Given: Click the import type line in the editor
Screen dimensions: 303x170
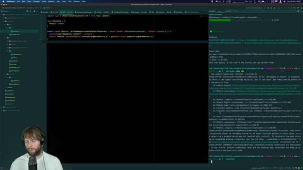Looking at the screenshot, I should tap(79, 16).
